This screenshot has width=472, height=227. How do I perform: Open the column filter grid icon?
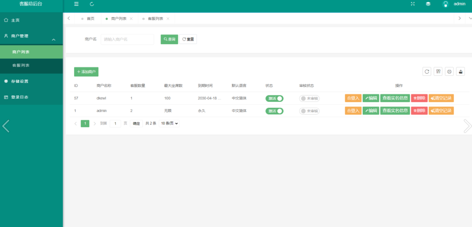[438, 71]
